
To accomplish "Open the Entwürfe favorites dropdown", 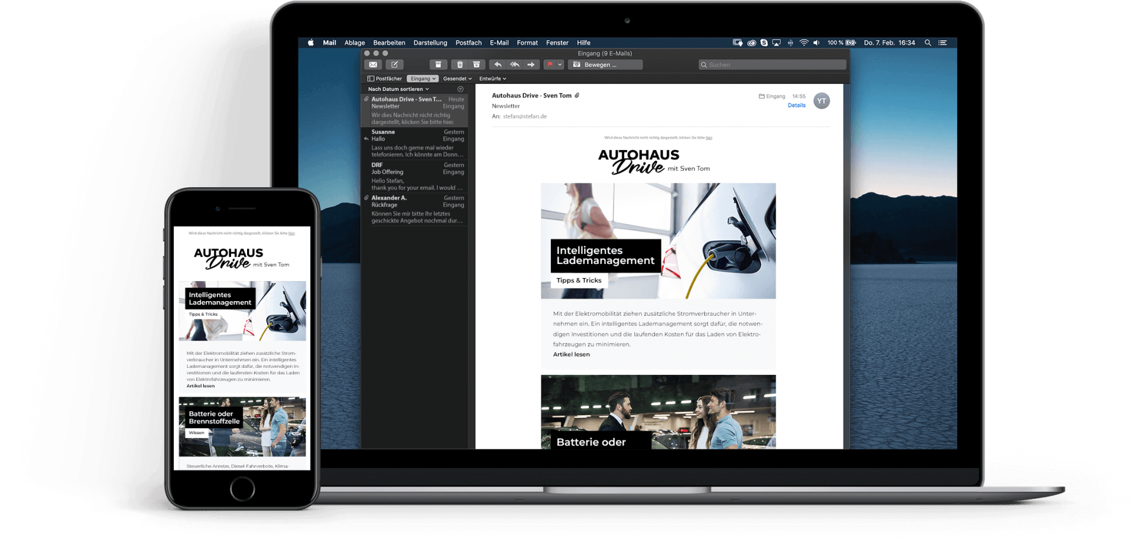I will click(492, 79).
